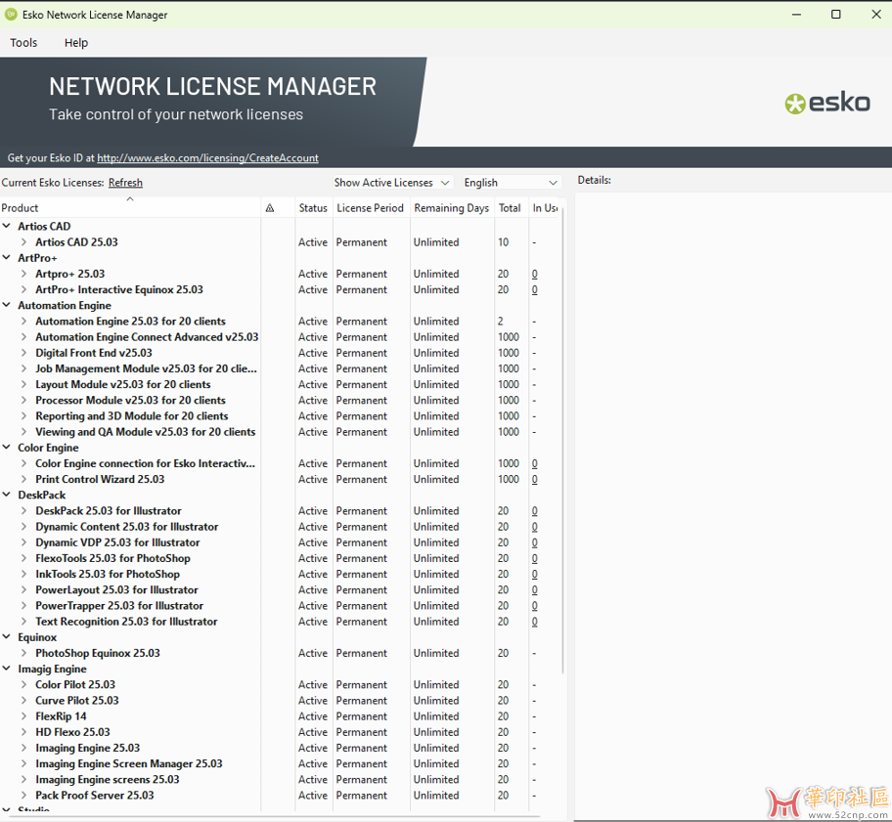Sort by the Status column header
This screenshot has height=822, width=892.
[313, 208]
